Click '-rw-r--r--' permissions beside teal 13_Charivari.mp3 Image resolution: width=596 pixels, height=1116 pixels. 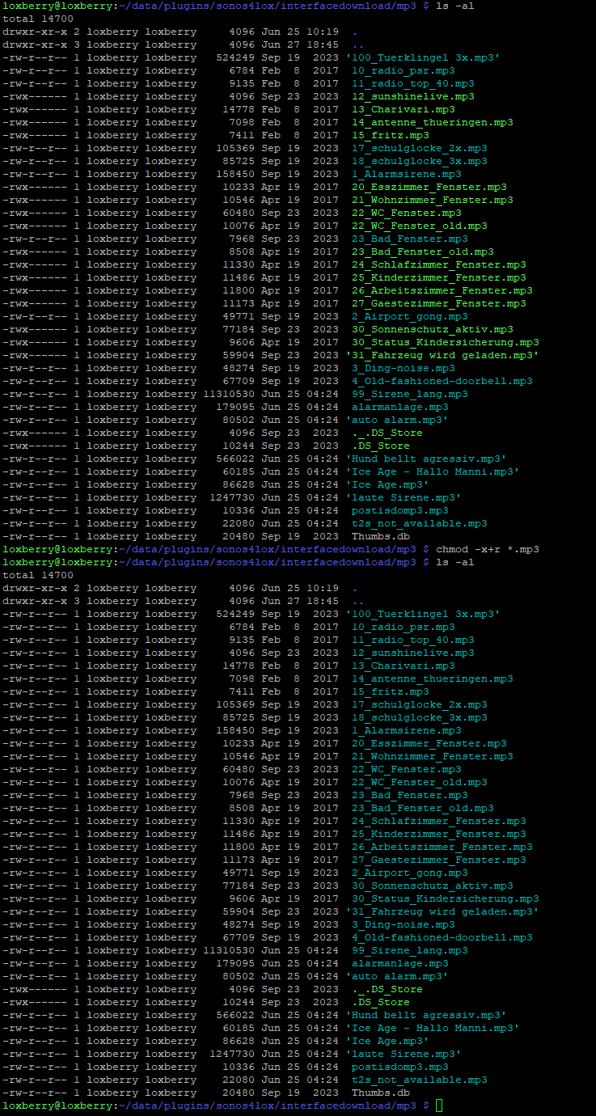click(35, 666)
